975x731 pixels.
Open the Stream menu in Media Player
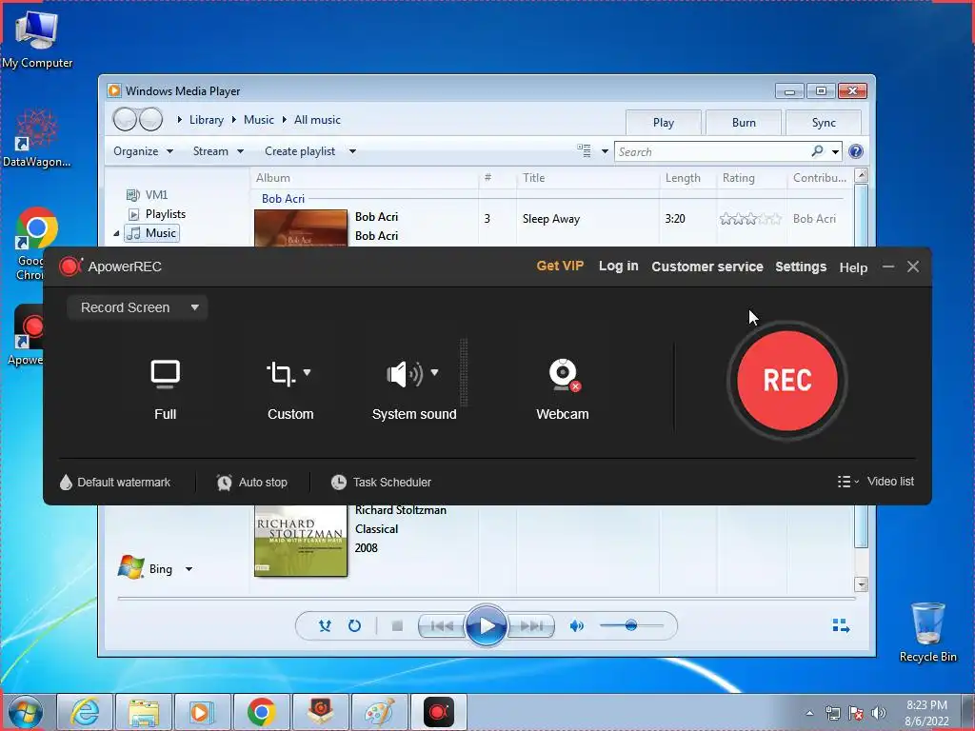pyautogui.click(x=218, y=151)
